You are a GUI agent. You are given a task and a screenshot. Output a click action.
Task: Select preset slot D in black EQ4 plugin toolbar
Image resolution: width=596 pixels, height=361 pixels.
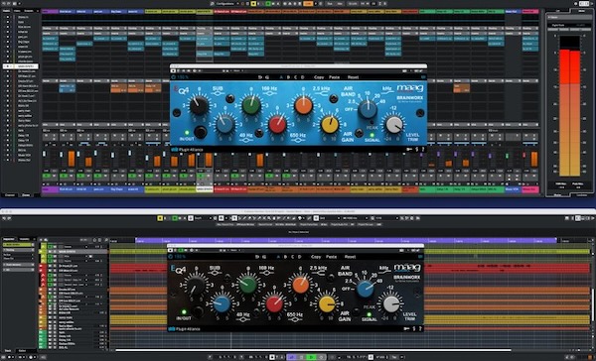pyautogui.click(x=300, y=257)
